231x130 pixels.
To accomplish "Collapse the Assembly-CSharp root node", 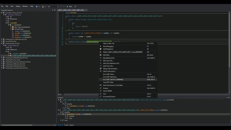I will pos(2,13).
